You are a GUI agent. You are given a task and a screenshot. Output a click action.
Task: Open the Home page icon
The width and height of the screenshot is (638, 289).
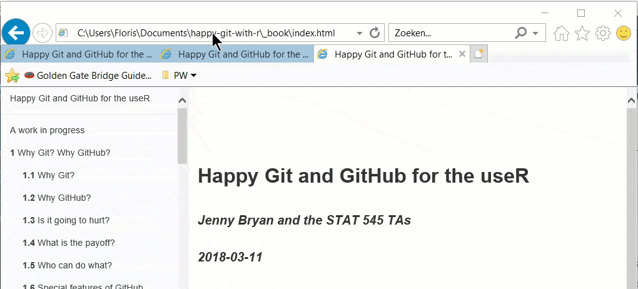pos(562,33)
